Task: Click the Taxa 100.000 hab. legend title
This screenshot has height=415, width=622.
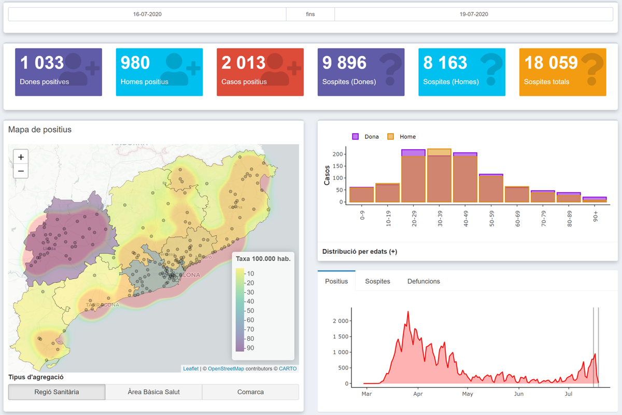Action: pos(263,259)
